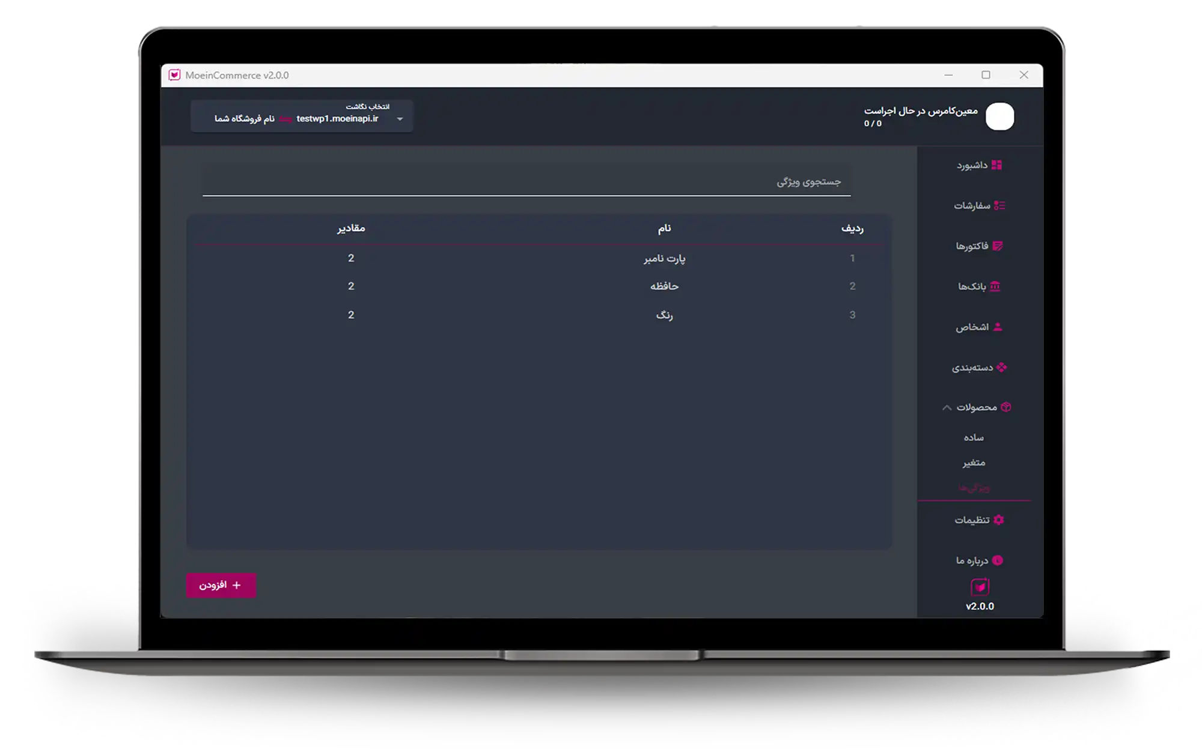This screenshot has width=1202, height=749.
Task: Open the store selection dropdown arrow
Action: click(400, 119)
